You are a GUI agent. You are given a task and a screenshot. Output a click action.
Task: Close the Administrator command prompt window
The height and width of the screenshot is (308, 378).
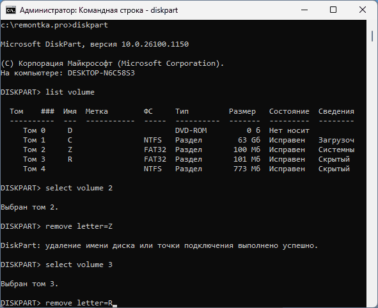pos(363,10)
